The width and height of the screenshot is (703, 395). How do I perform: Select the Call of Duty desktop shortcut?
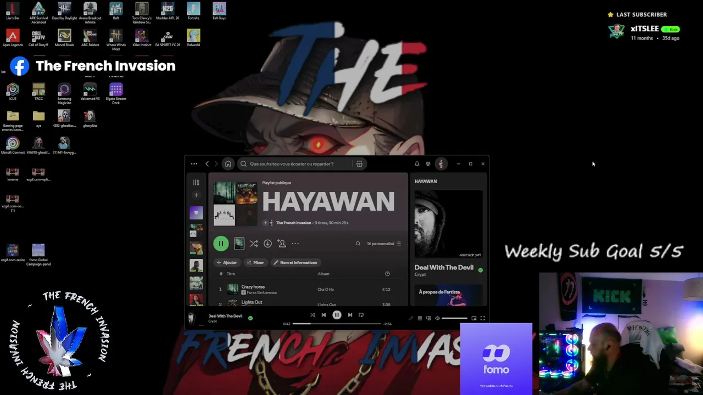tap(38, 38)
